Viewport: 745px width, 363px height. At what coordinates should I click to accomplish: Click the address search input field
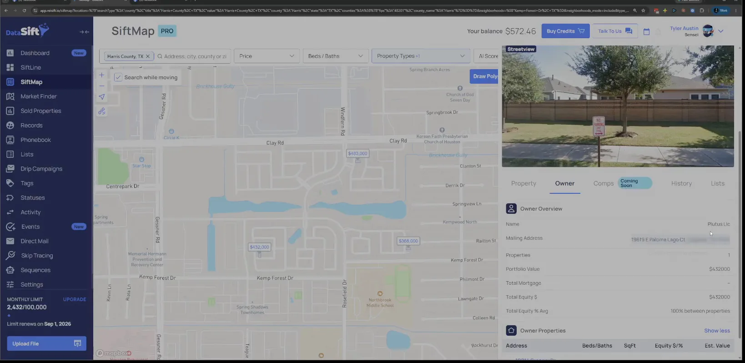tap(195, 56)
